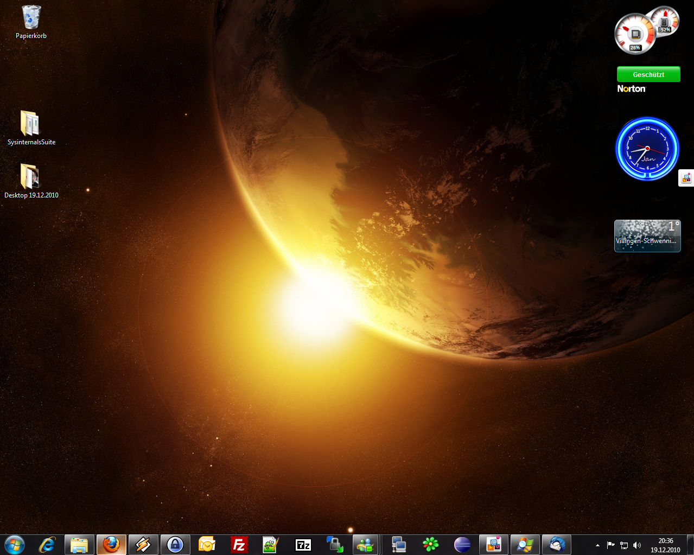
Task: Launch FileZilla from the taskbar
Action: click(239, 544)
